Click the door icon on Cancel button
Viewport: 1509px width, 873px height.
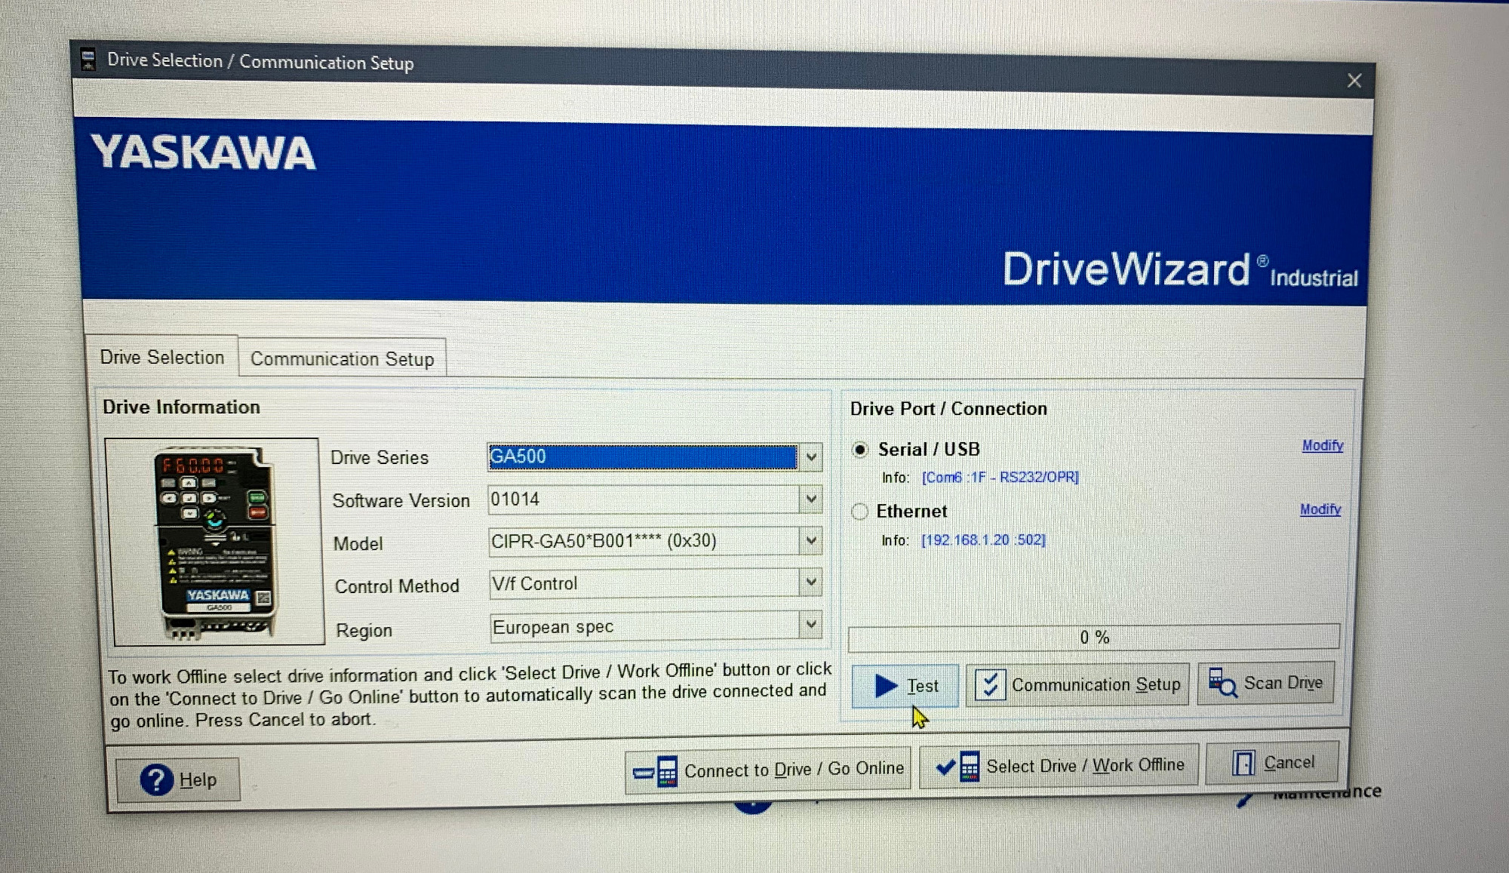pos(1243,763)
